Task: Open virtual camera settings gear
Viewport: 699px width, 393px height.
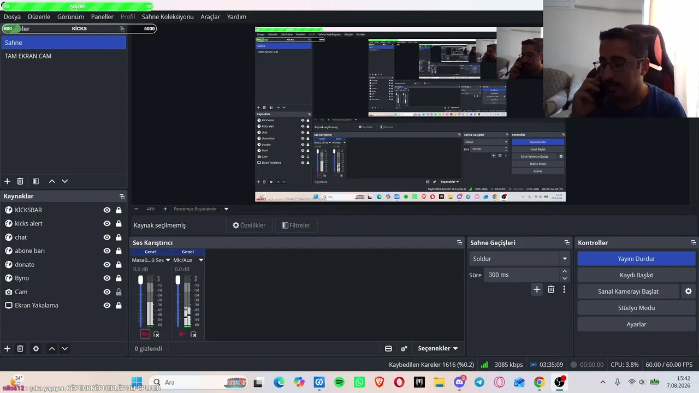Action: coord(689,291)
